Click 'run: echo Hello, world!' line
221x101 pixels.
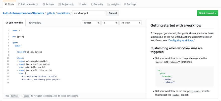(x=32, y=67)
